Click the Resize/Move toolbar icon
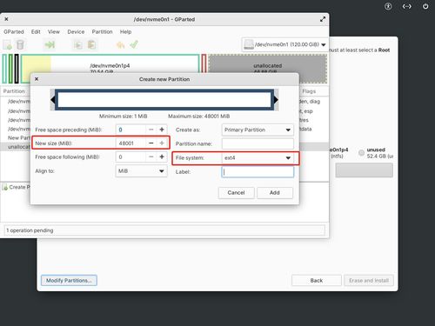 [x=50, y=44]
